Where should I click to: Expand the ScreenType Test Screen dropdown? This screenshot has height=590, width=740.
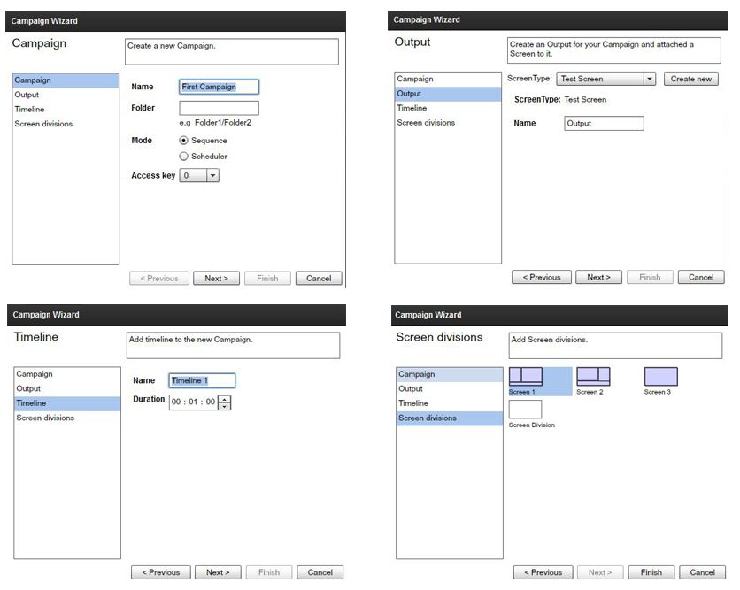coord(649,79)
